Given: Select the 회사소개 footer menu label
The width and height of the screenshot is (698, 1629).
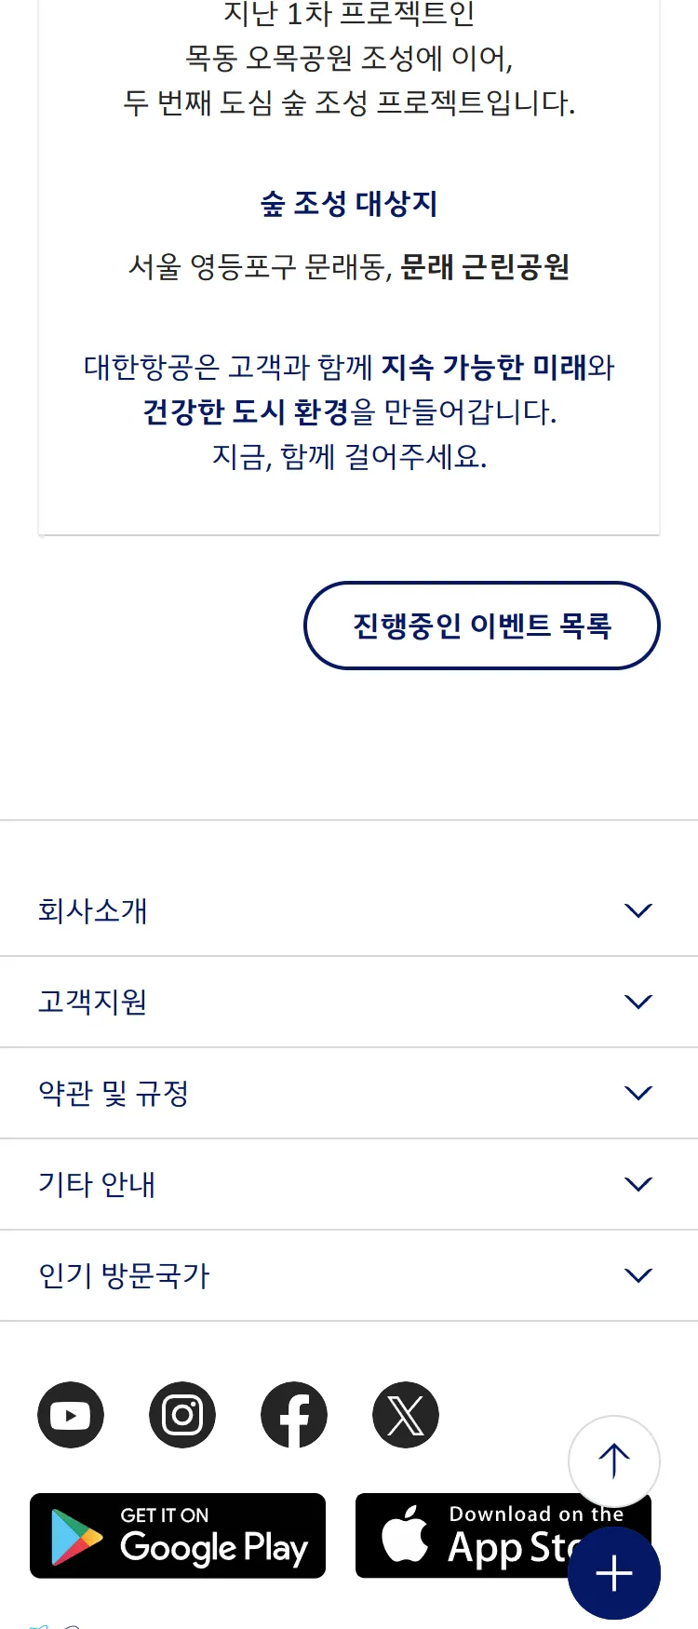Looking at the screenshot, I should pyautogui.click(x=93, y=910).
